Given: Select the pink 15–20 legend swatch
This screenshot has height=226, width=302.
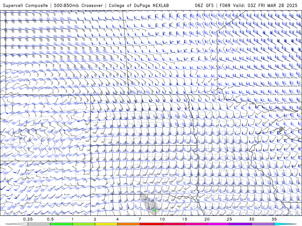Looking at the screenshot, I should [196, 224].
